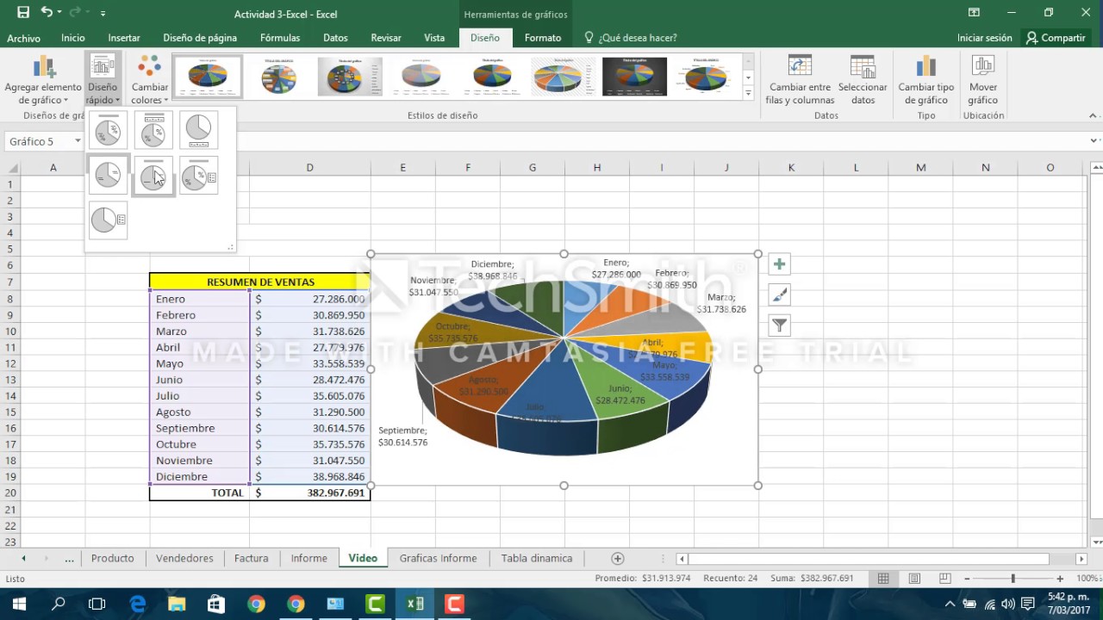Switch to the Insertar ribbon tab
The image size is (1103, 620).
click(x=124, y=38)
